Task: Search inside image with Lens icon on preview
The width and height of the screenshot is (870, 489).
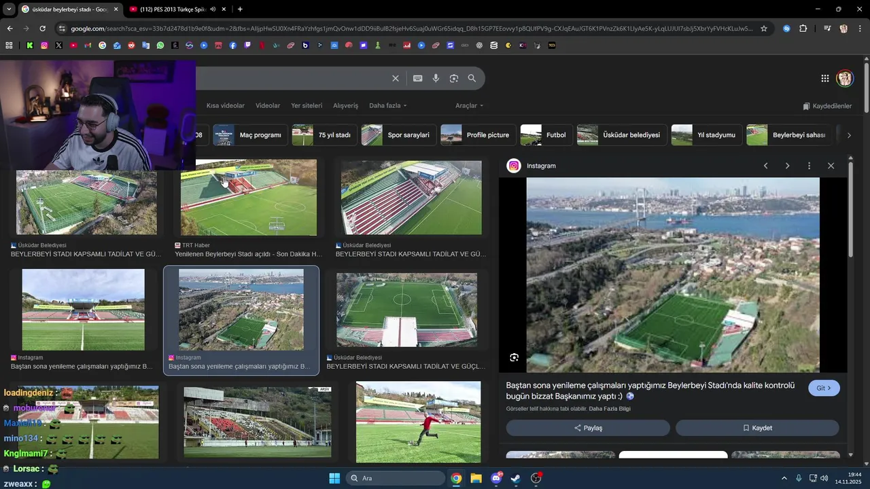Action: [x=515, y=357]
